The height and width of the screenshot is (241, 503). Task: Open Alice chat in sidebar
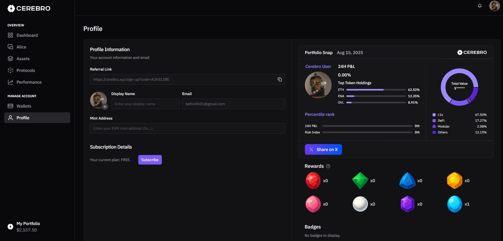[x=21, y=47]
